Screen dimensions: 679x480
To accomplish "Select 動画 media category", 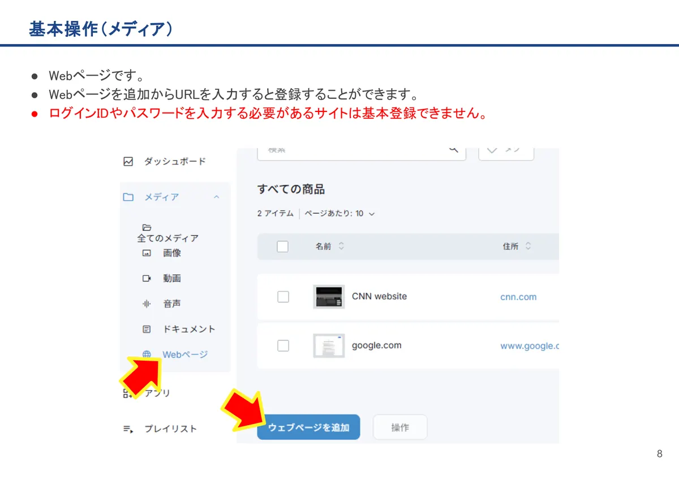I will [172, 278].
